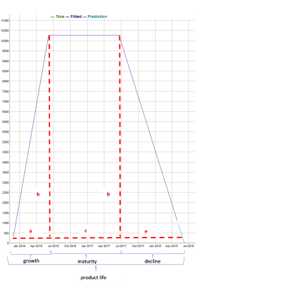Click the Jan 2018 x-axis label

(x=155, y=246)
